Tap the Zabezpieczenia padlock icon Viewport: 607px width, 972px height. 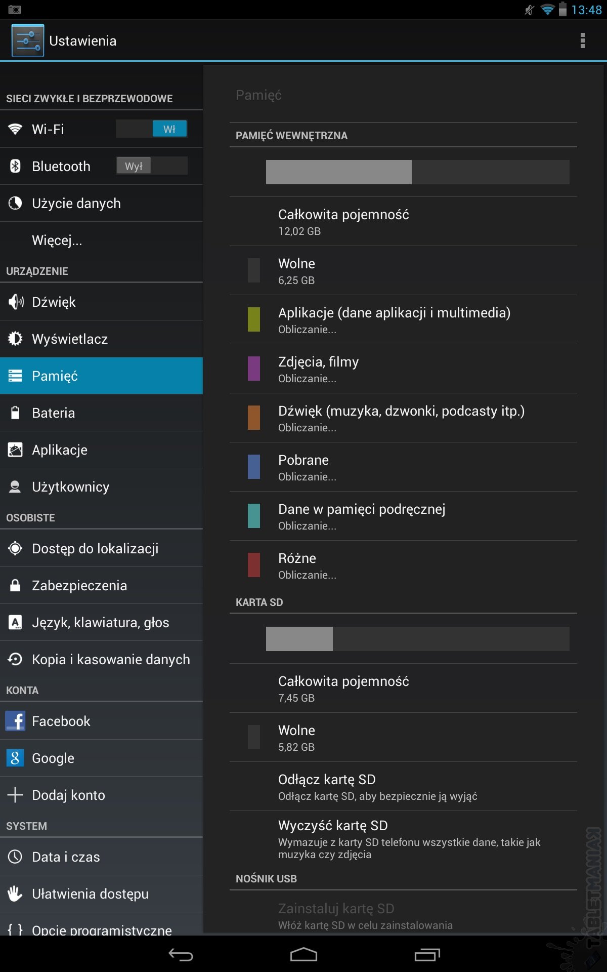16,586
